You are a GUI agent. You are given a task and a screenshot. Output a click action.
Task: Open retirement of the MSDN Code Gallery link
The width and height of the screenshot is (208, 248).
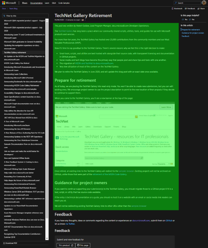click(109, 174)
